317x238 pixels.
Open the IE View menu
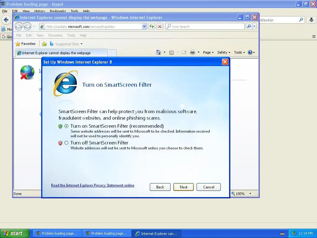(40, 35)
